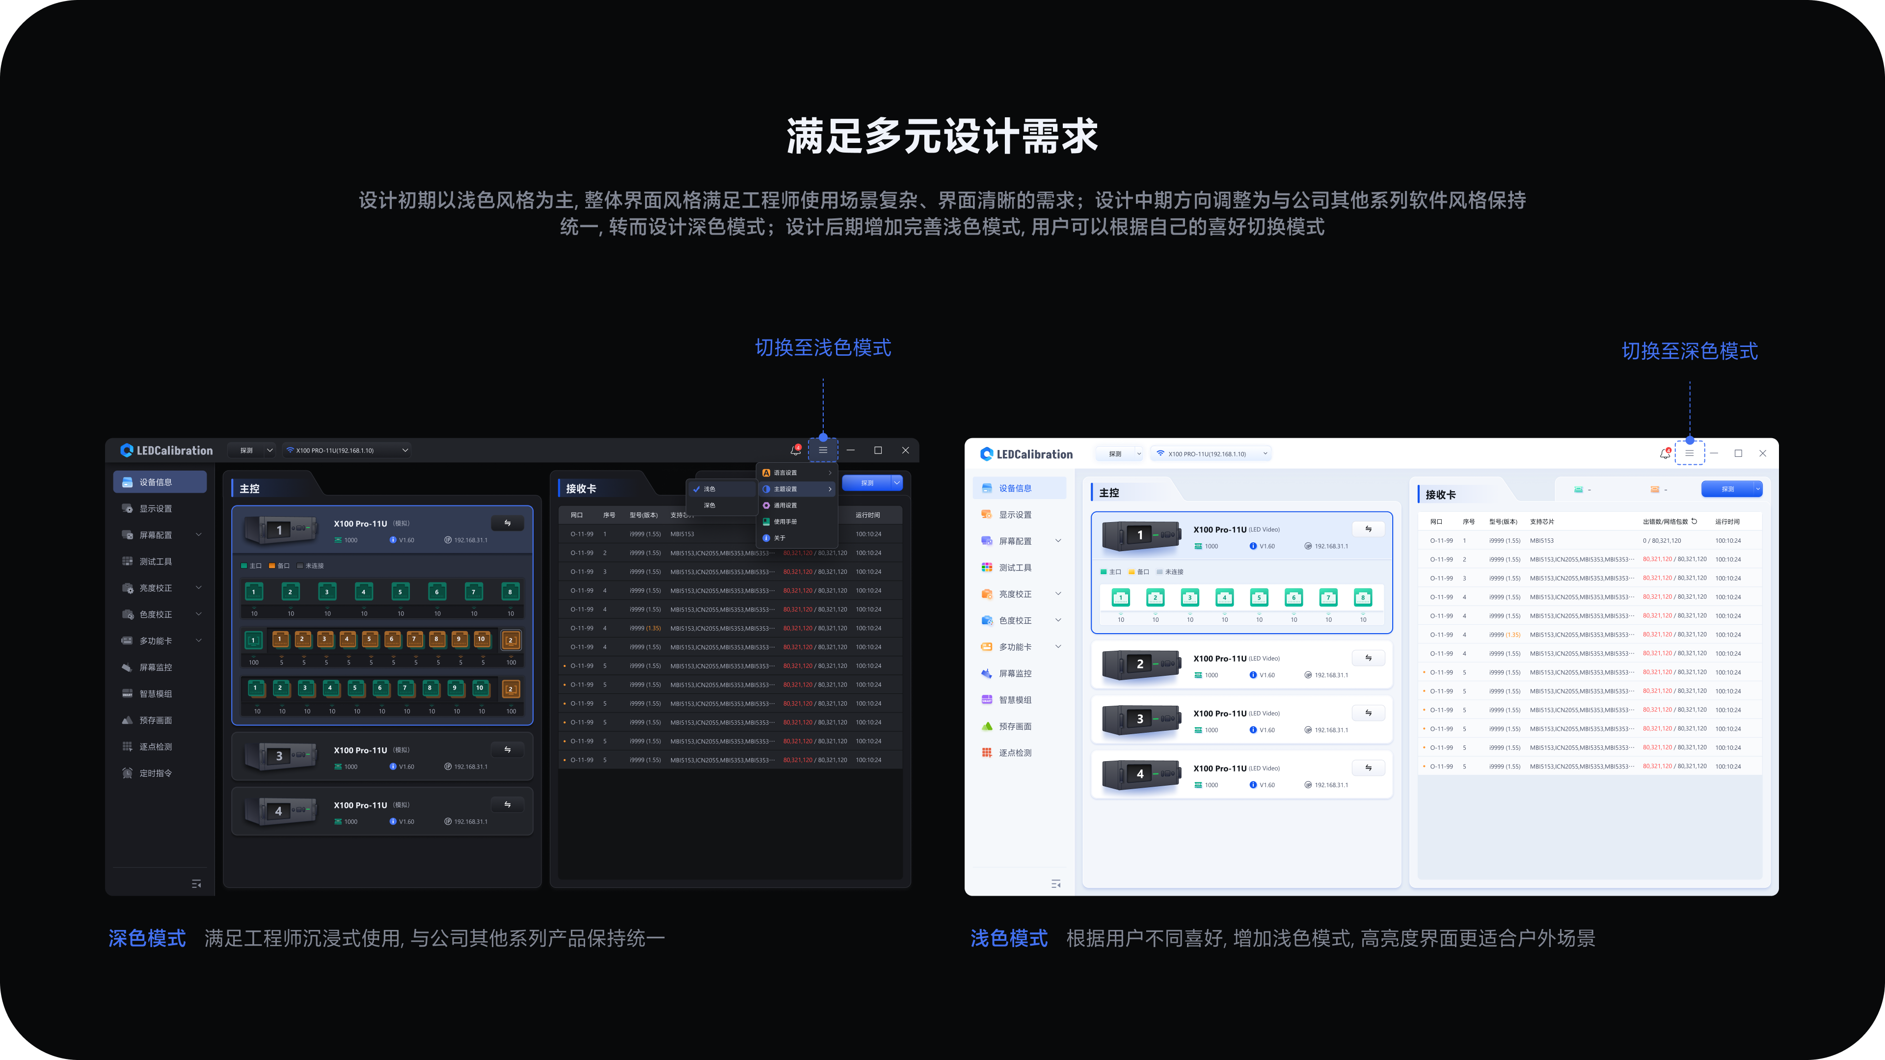Click swap icon on device 1 in dark window
The image size is (1885, 1060).
tap(507, 523)
